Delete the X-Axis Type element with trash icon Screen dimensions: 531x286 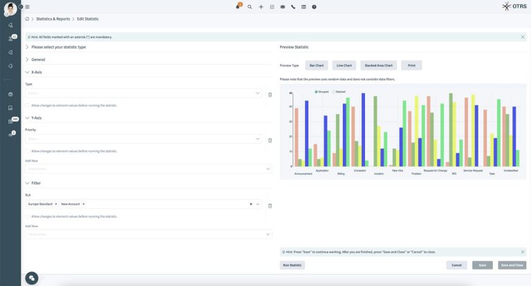tap(270, 94)
